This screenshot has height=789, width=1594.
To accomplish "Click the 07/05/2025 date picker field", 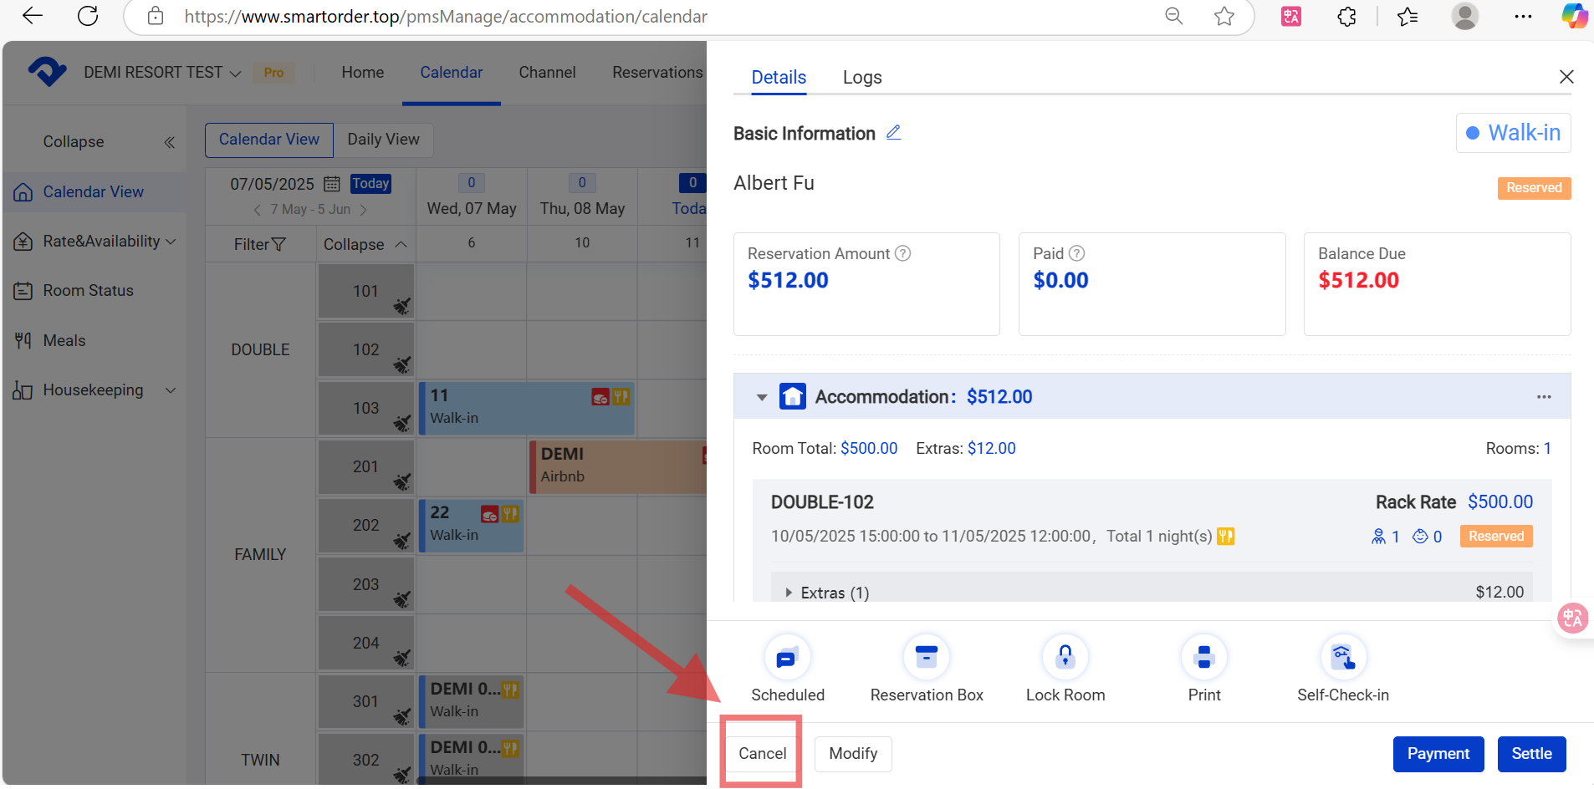I will 284,184.
